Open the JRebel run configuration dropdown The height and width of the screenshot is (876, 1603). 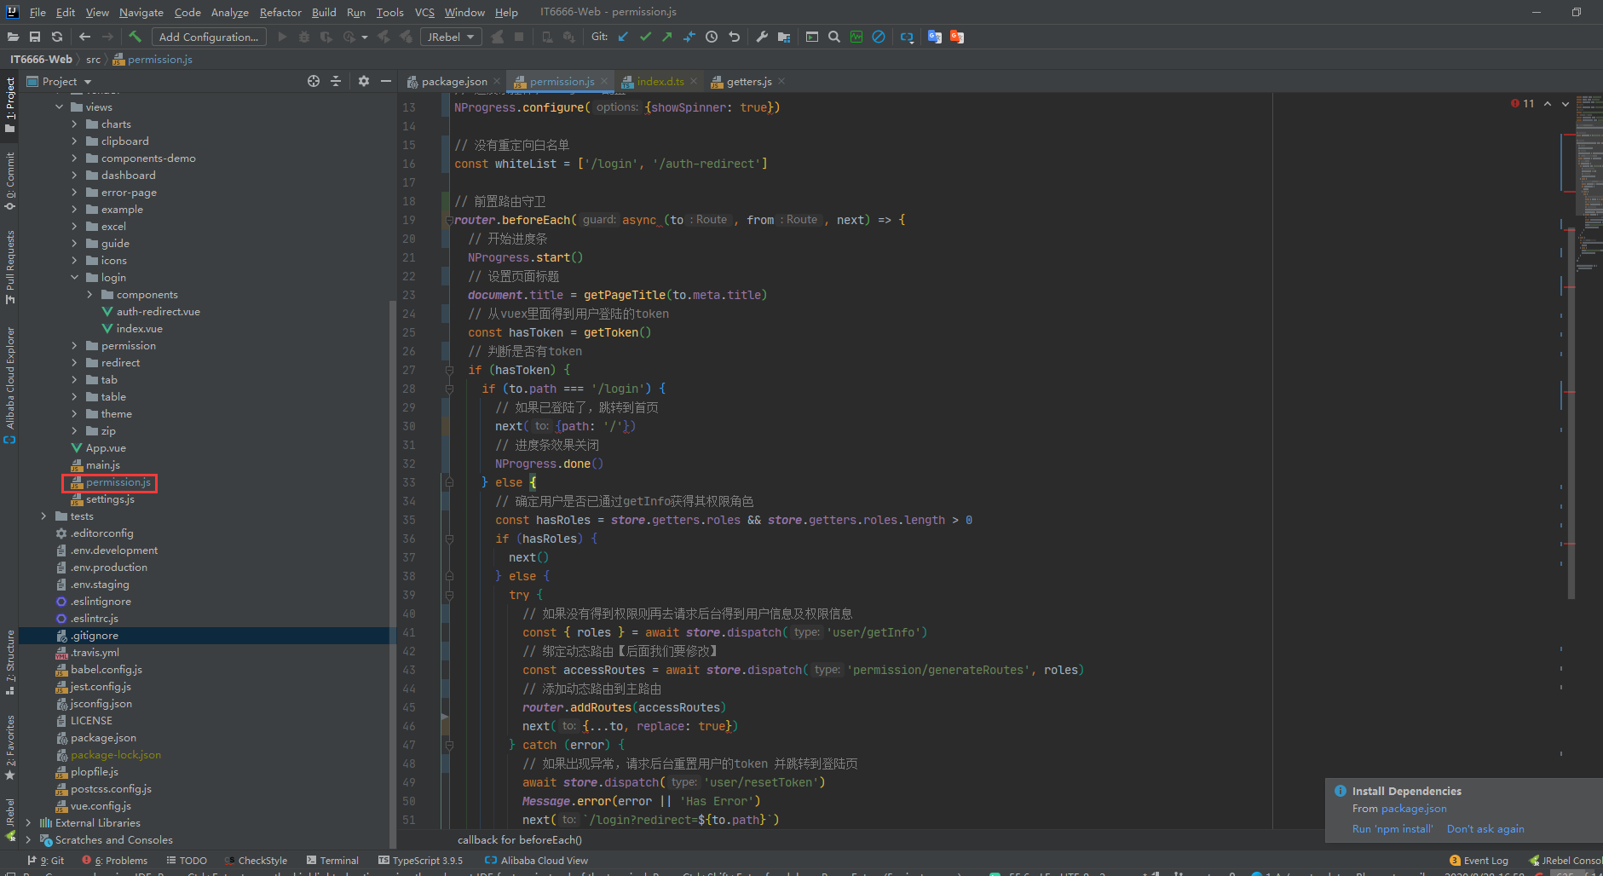tap(450, 37)
